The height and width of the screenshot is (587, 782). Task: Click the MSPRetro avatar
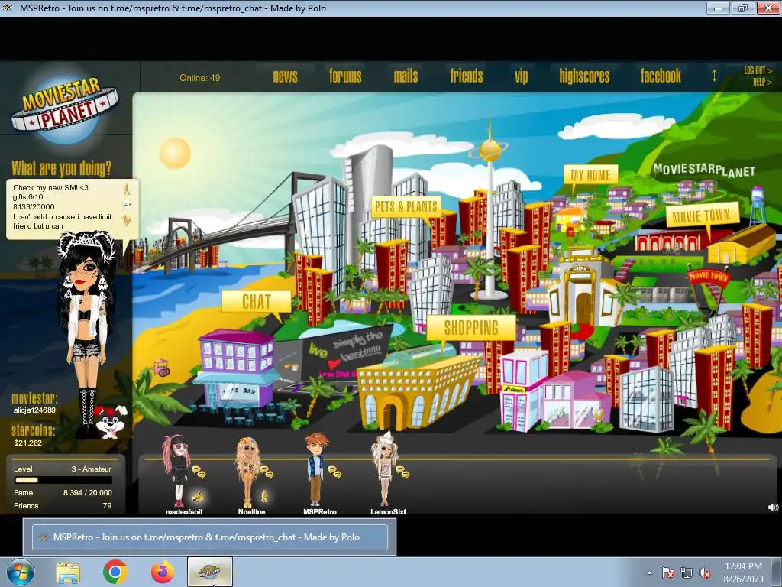pos(315,470)
